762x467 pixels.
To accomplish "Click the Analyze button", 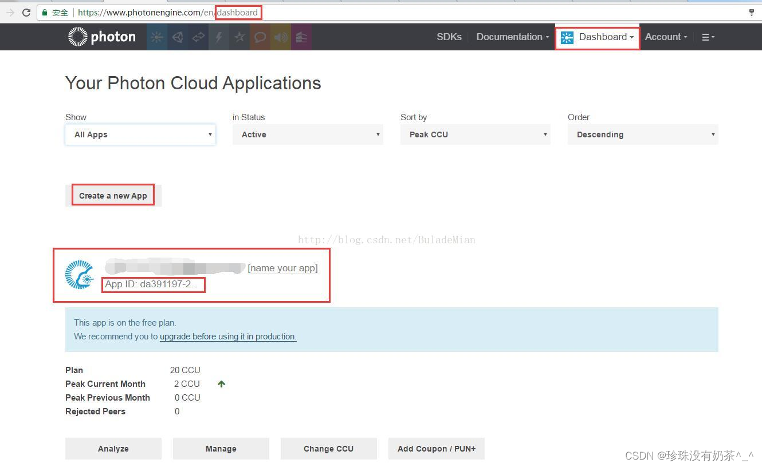I will point(113,449).
